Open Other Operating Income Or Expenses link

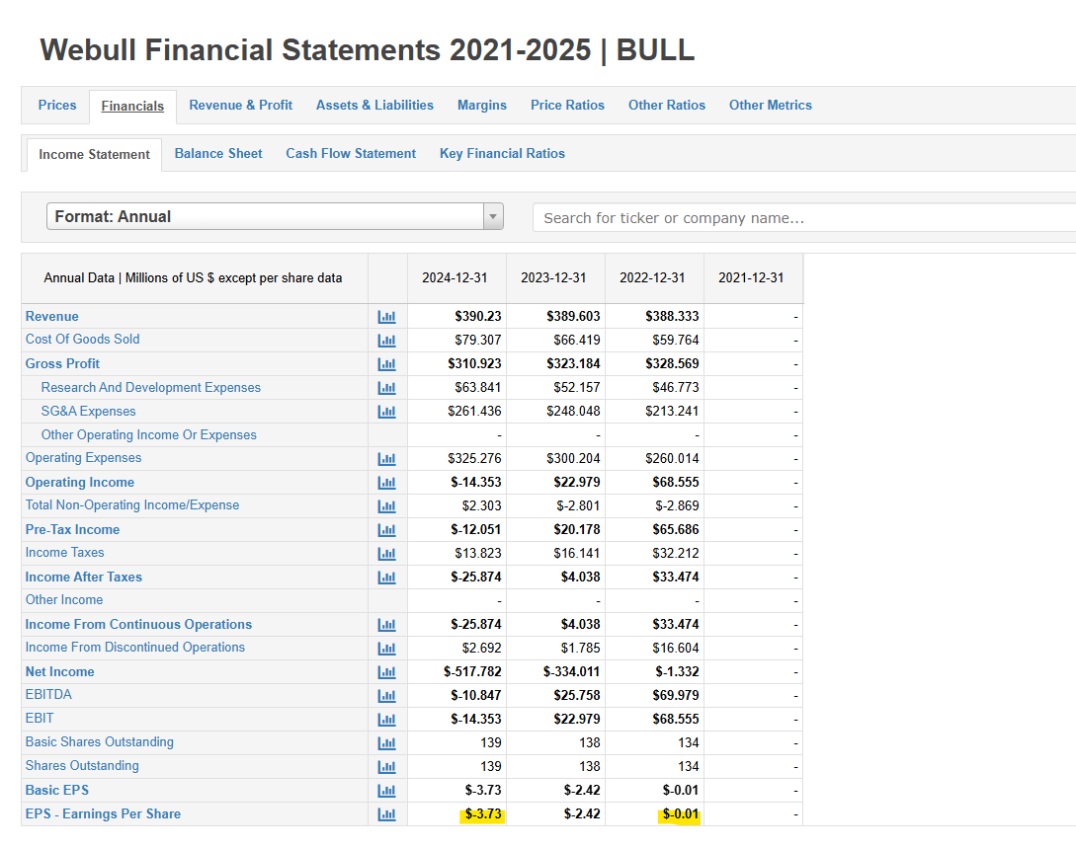[x=149, y=434]
